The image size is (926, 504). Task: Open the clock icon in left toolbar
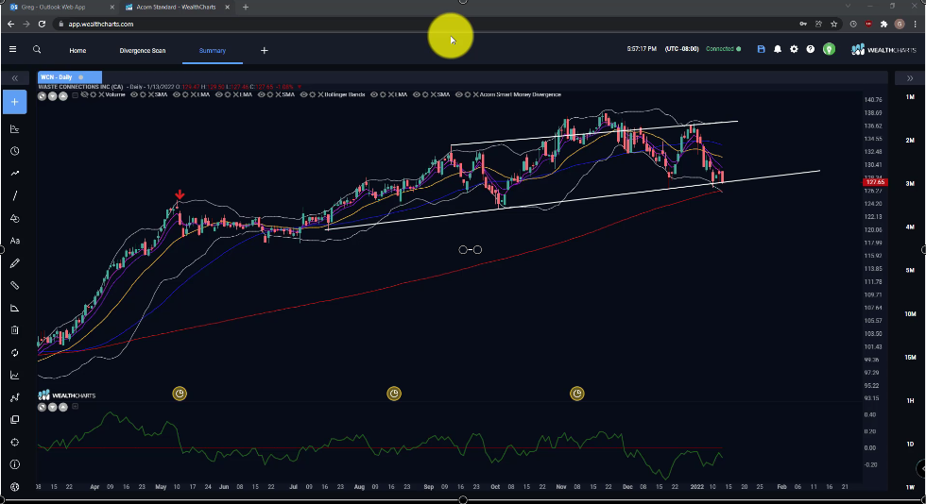point(15,151)
